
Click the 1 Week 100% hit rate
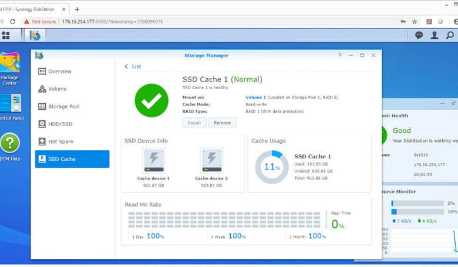coord(228,236)
